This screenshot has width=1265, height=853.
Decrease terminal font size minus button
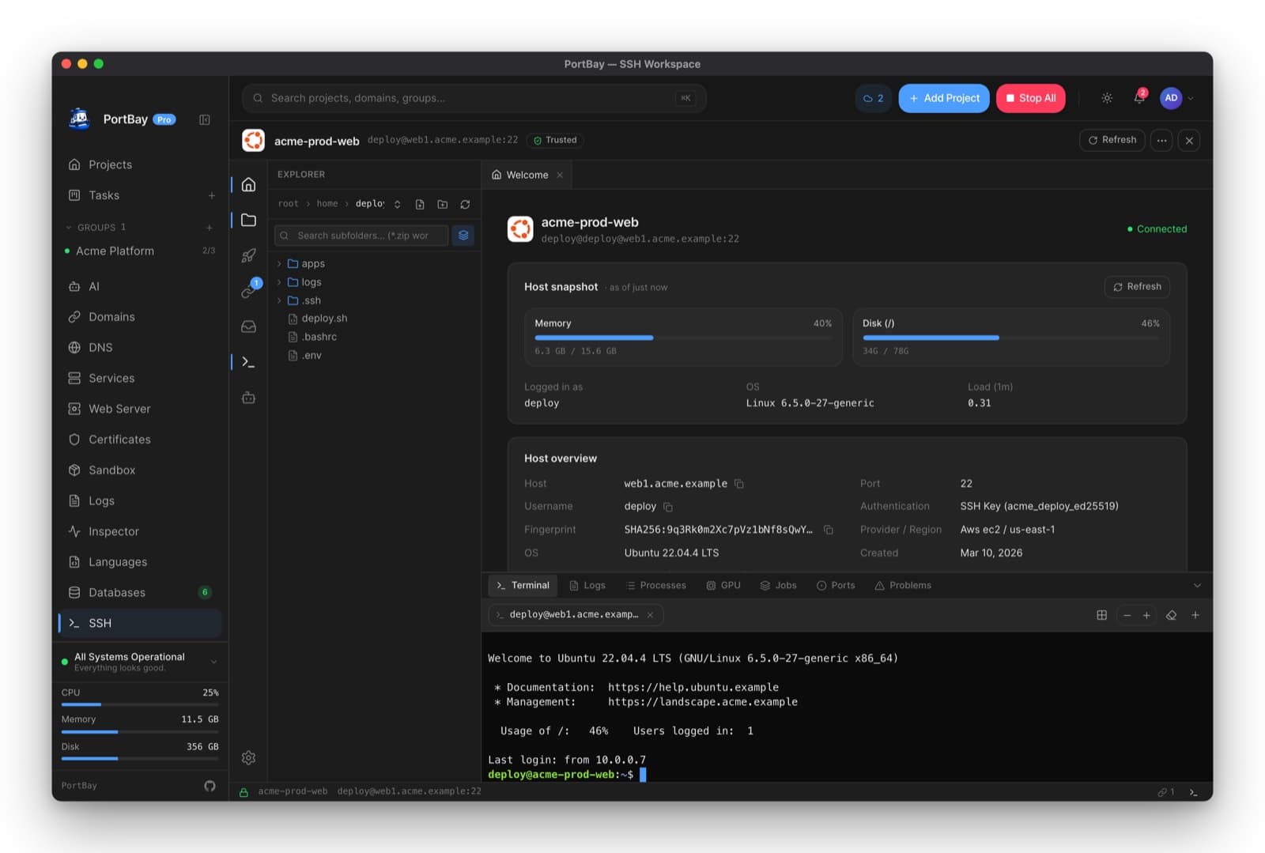(1127, 615)
